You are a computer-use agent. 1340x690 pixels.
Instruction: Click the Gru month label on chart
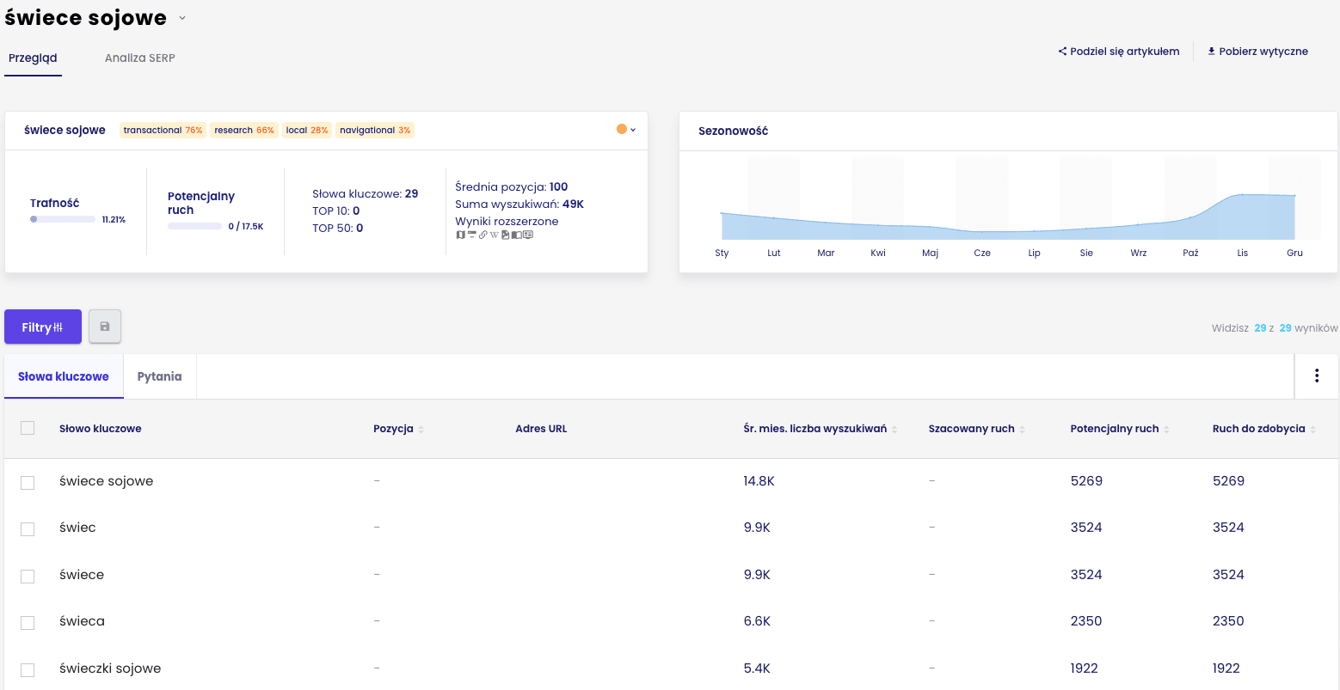(1294, 253)
